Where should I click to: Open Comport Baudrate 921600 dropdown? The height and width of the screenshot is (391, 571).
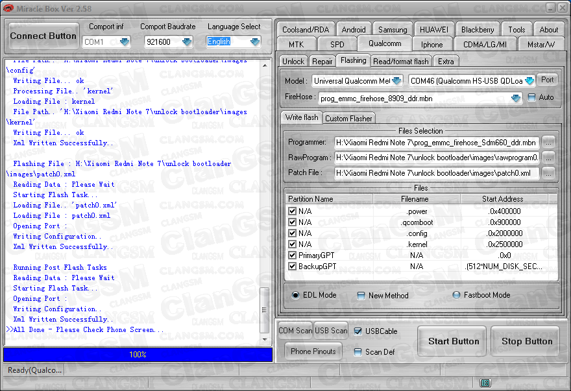[187, 42]
